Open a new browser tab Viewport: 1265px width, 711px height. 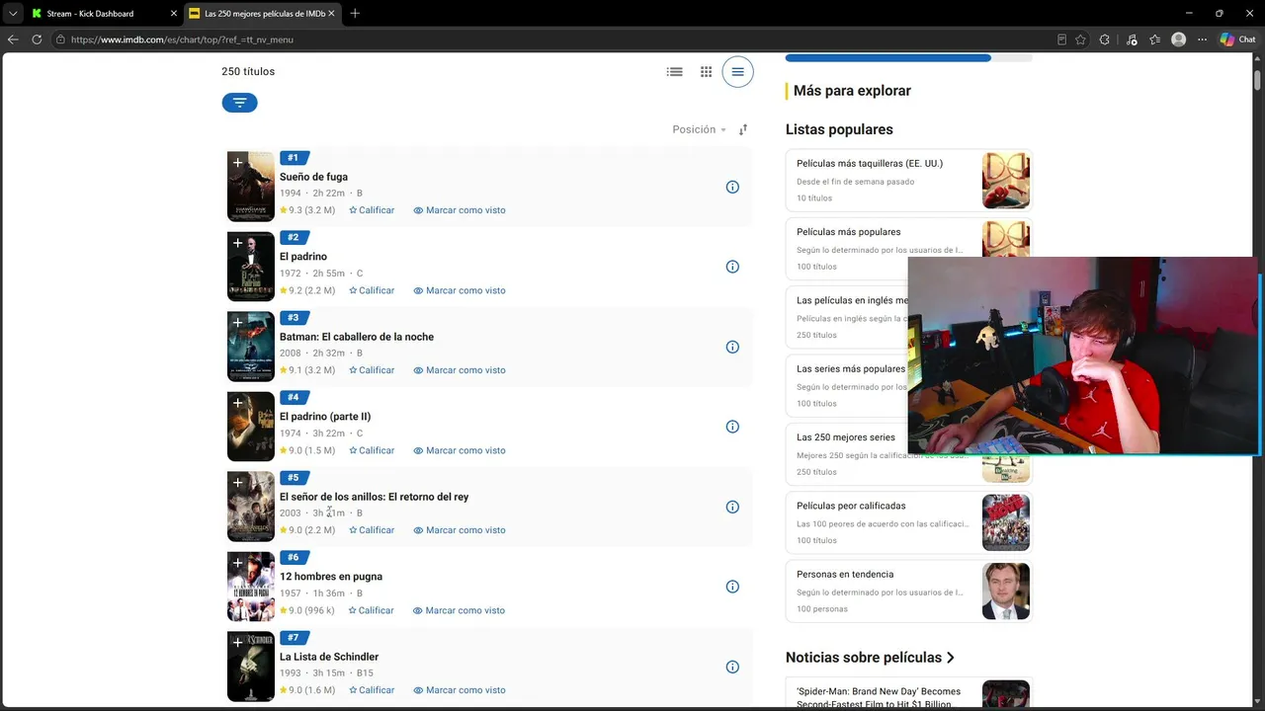coord(355,13)
